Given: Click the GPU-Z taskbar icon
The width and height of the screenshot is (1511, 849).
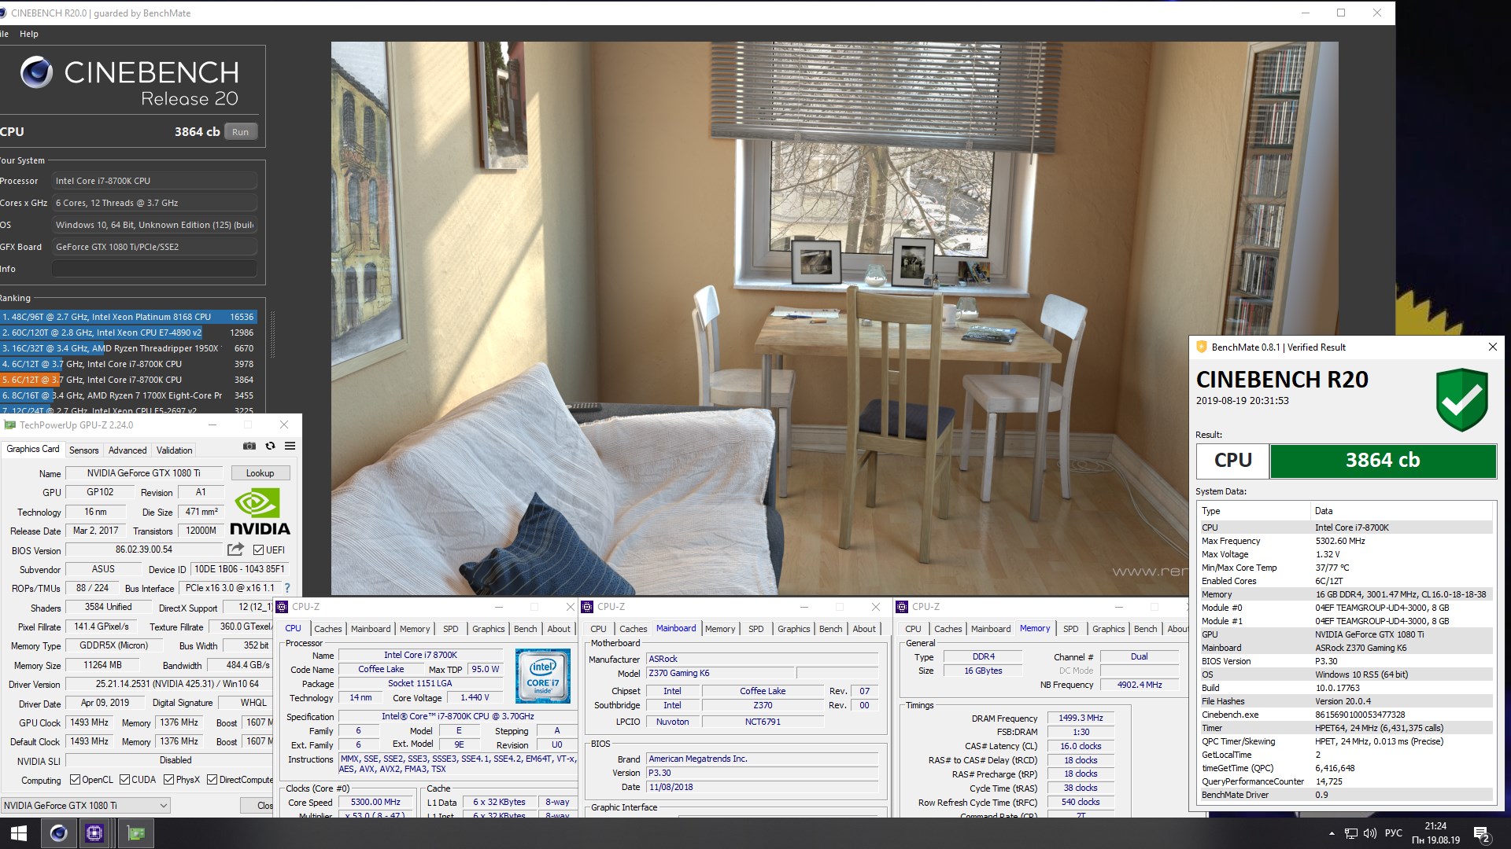Looking at the screenshot, I should pyautogui.click(x=136, y=833).
